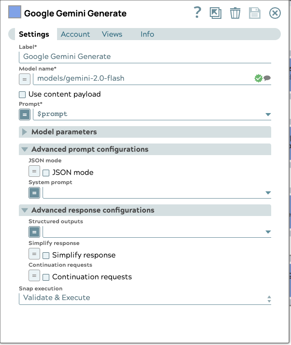Click the pop-out dialog icon
This screenshot has width=291, height=345.
(216, 13)
